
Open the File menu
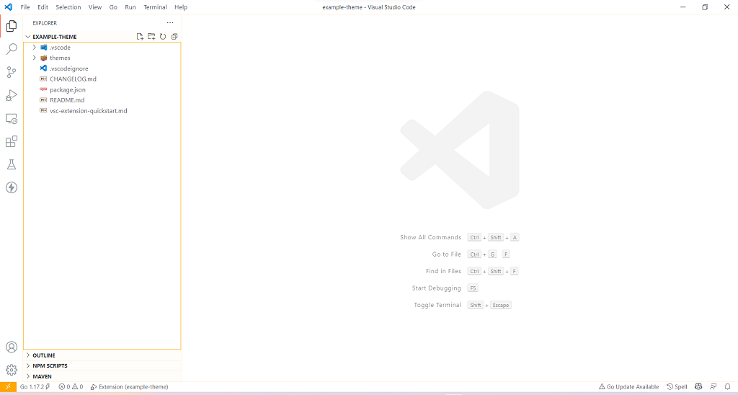[25, 7]
